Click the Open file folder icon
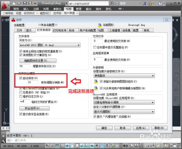 (x=19, y=3)
